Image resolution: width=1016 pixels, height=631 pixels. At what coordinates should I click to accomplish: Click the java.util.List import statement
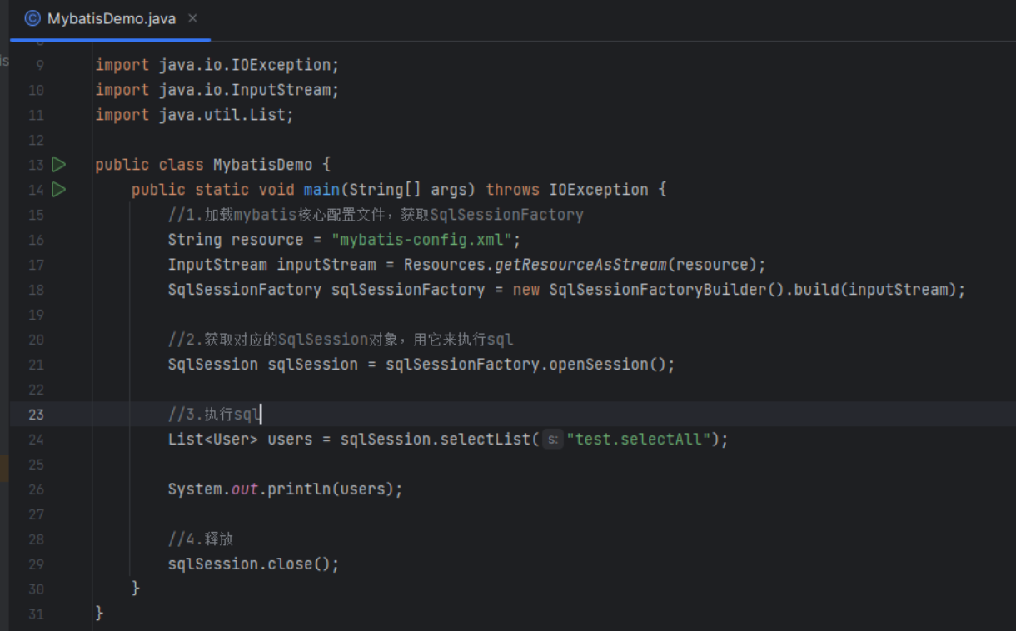tap(194, 115)
